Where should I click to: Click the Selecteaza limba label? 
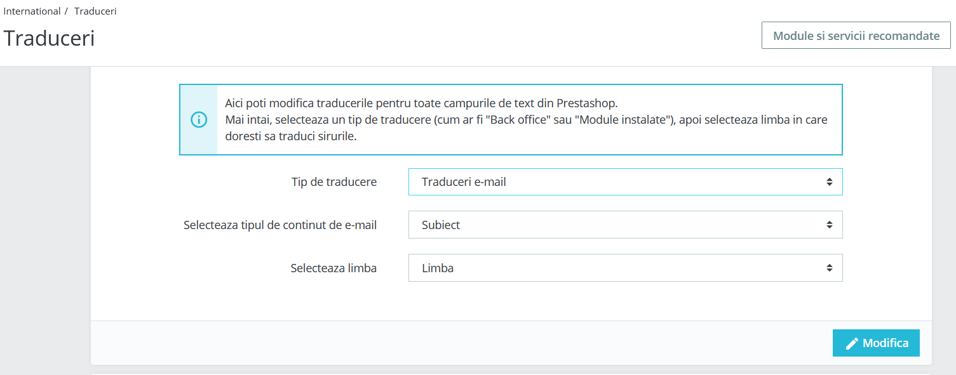[333, 268]
